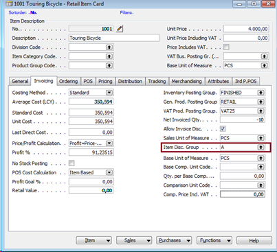Screen dimensions: 277x252
Task: Minimize the Retail Item Card window
Action: [240, 3]
